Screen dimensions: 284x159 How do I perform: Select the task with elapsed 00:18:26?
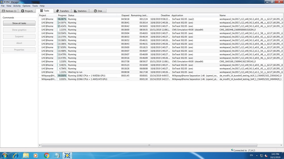click(x=161, y=68)
